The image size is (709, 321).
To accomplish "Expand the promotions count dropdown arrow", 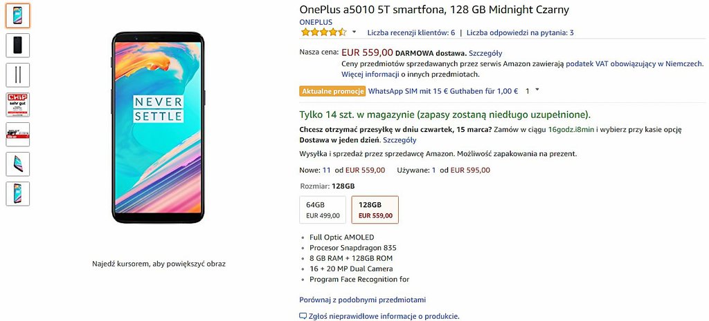I will [x=537, y=90].
